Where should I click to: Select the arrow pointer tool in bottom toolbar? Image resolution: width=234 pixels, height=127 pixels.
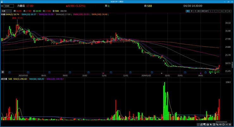click(211, 124)
